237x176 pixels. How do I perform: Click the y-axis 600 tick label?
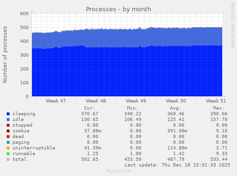pyautogui.click(x=24, y=14)
